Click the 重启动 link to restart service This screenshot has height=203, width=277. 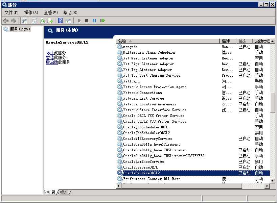point(52,62)
